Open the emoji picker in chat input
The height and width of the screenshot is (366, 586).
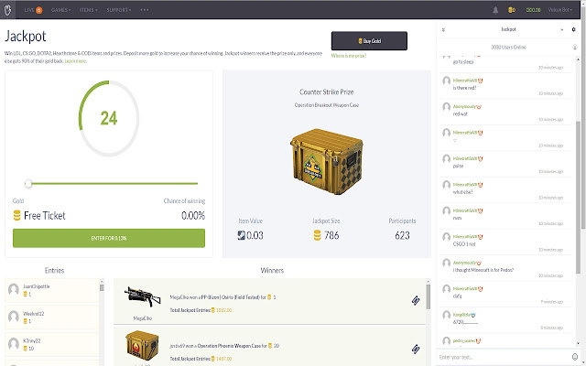(575, 357)
